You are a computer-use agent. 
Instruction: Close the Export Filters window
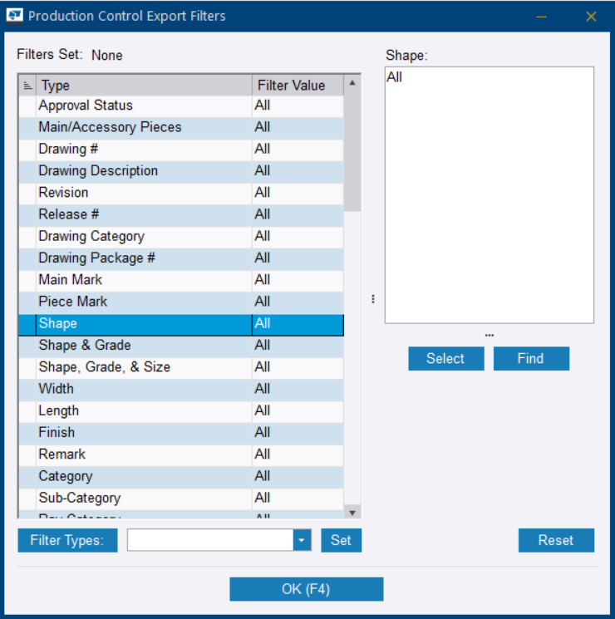pos(591,17)
